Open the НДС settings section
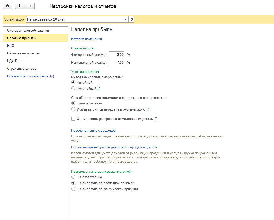This screenshot has height=220, width=274. [11, 46]
